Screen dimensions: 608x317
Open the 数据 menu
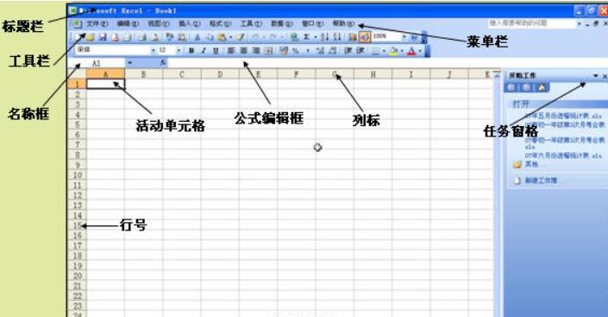[x=282, y=23]
